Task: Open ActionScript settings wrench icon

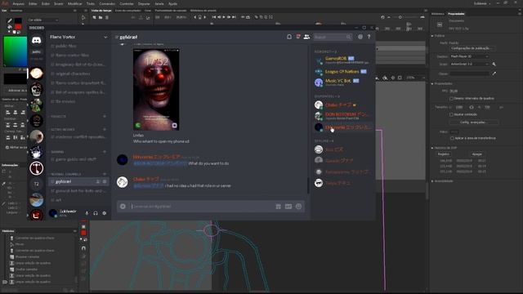Action: tap(494, 64)
